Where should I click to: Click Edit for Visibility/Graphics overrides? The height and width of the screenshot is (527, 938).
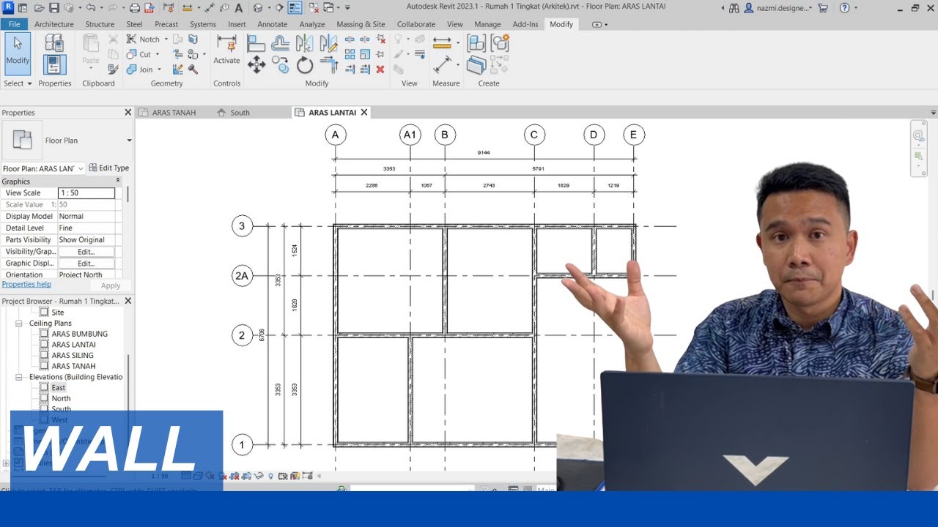pyautogui.click(x=86, y=252)
